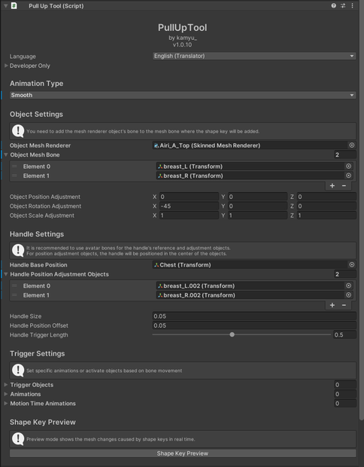Open object picker for Handle Base Position
This screenshot has height=467, width=364.
[352, 265]
